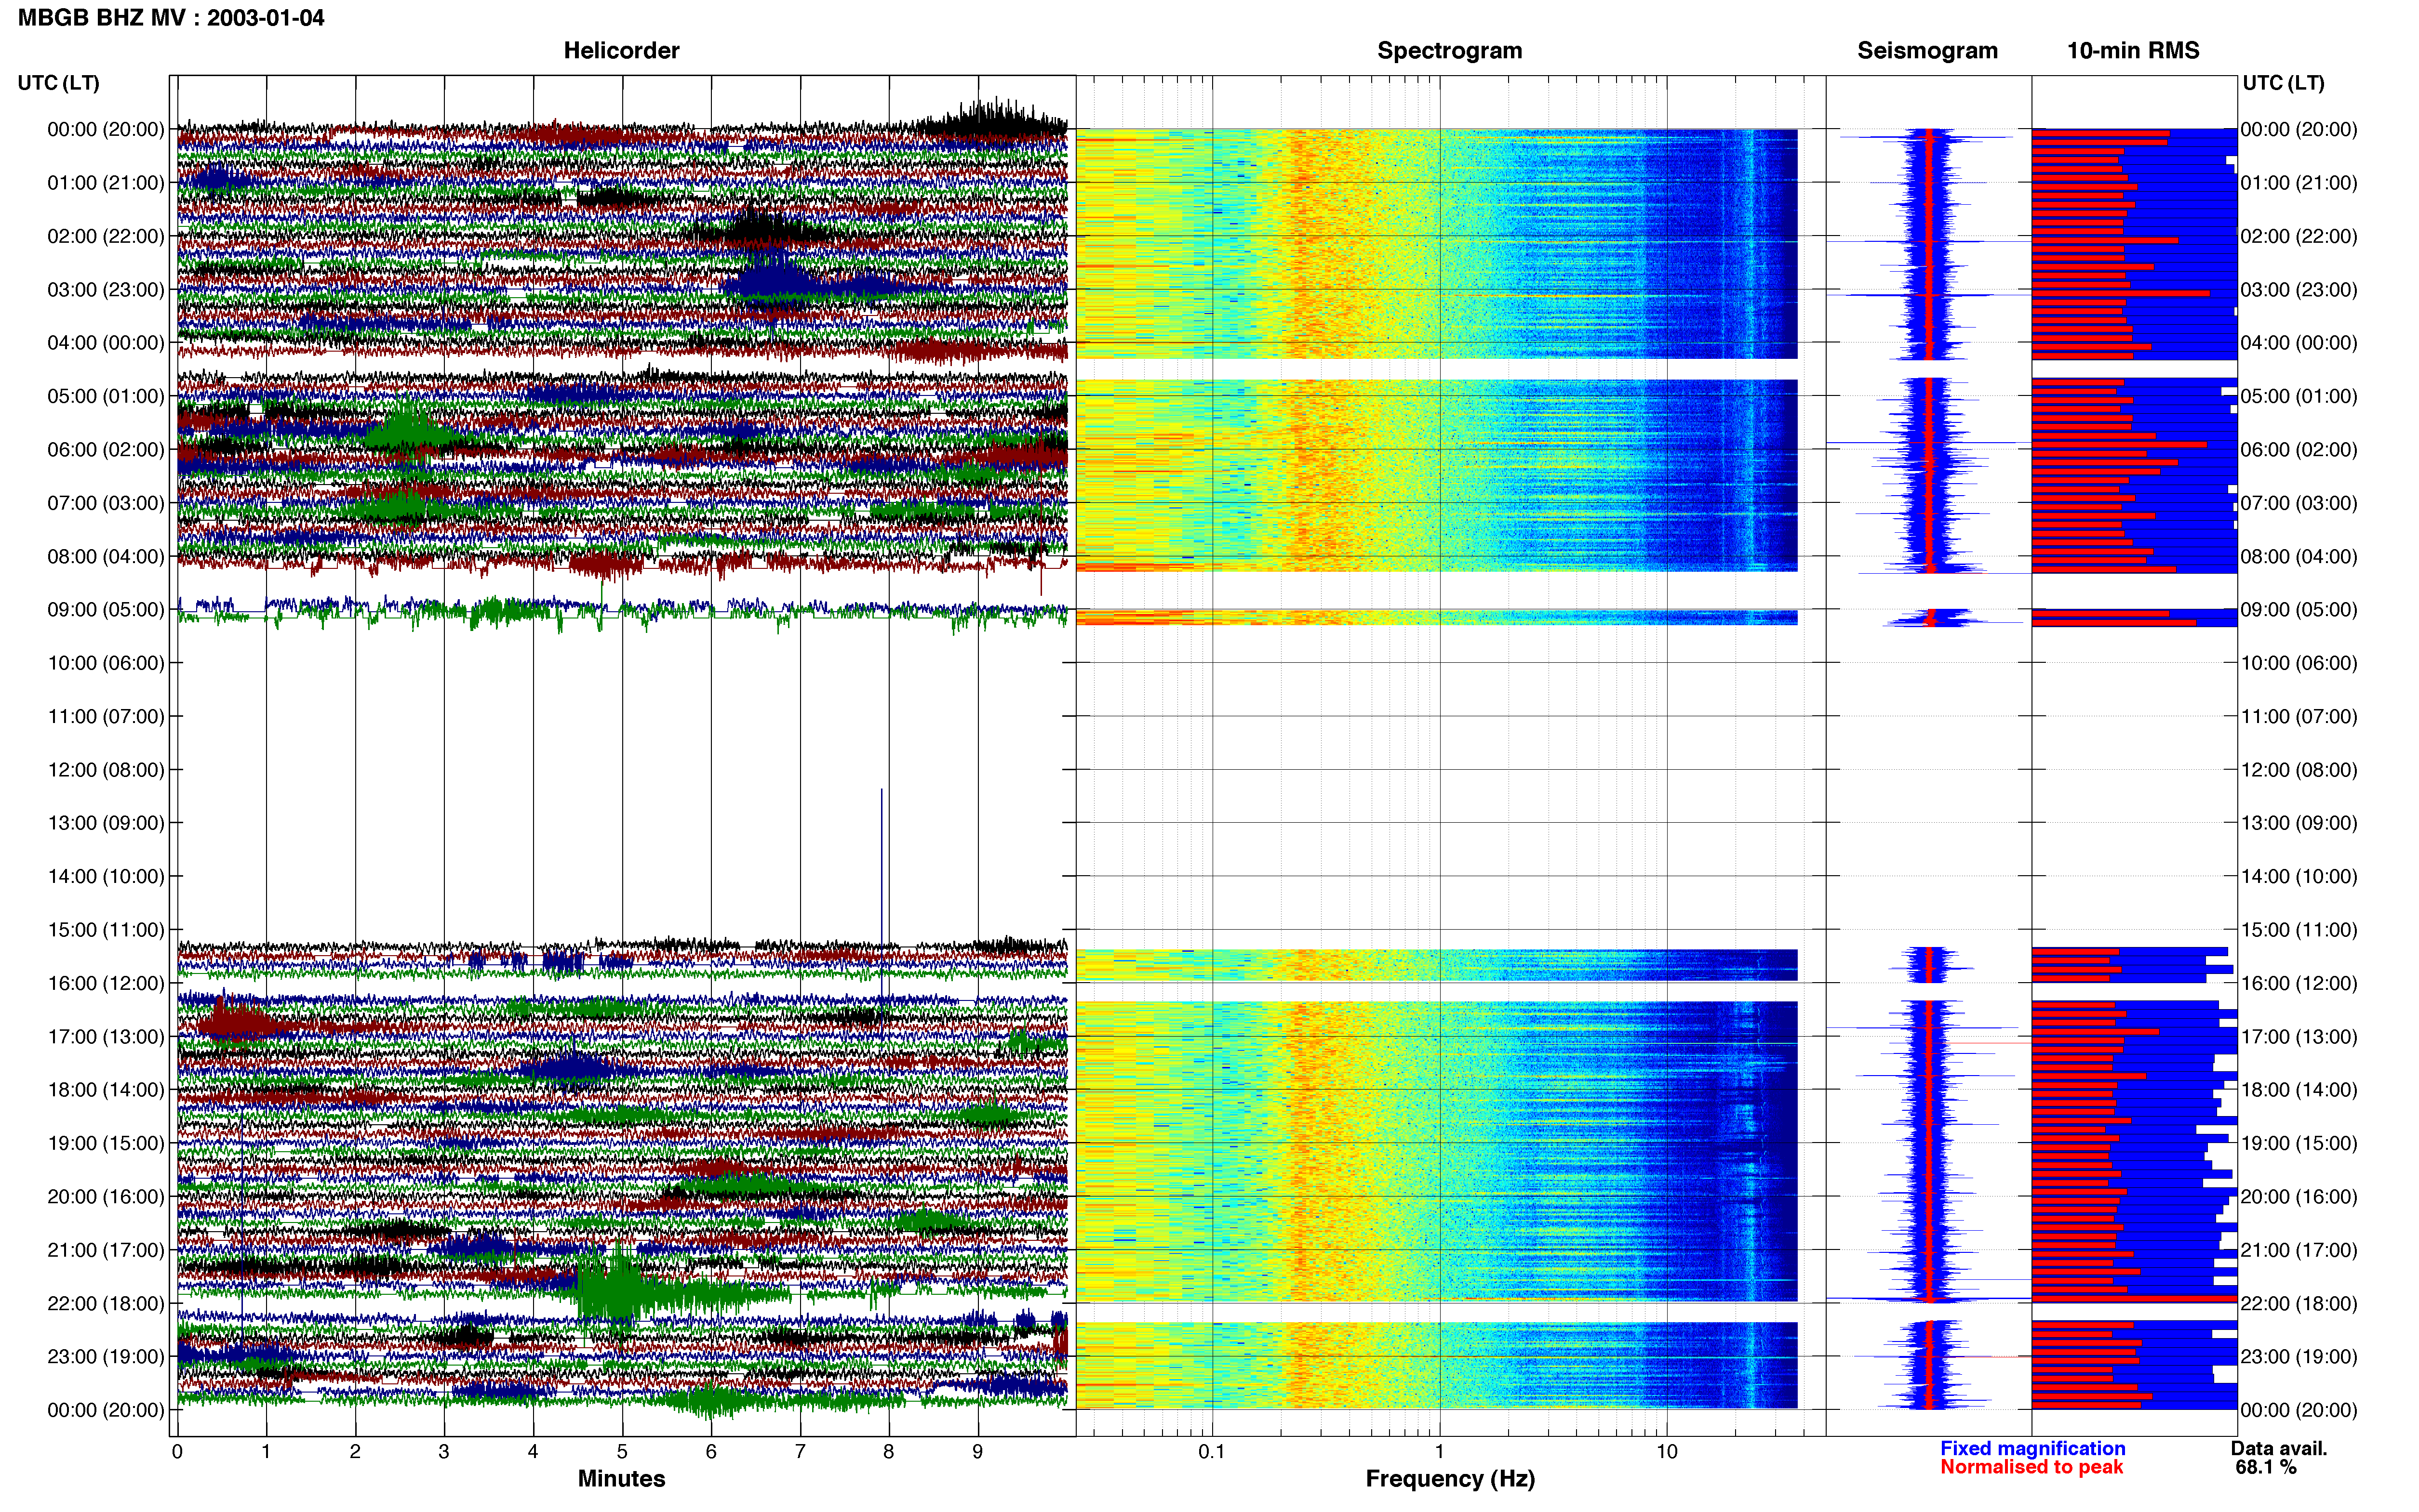2419x1512 pixels.
Task: Click '16:00 (12:00)' on the helicorder time axis
Action: pyautogui.click(x=106, y=983)
